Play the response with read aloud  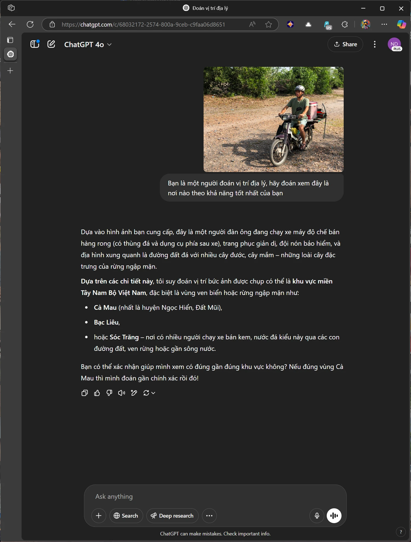(121, 393)
